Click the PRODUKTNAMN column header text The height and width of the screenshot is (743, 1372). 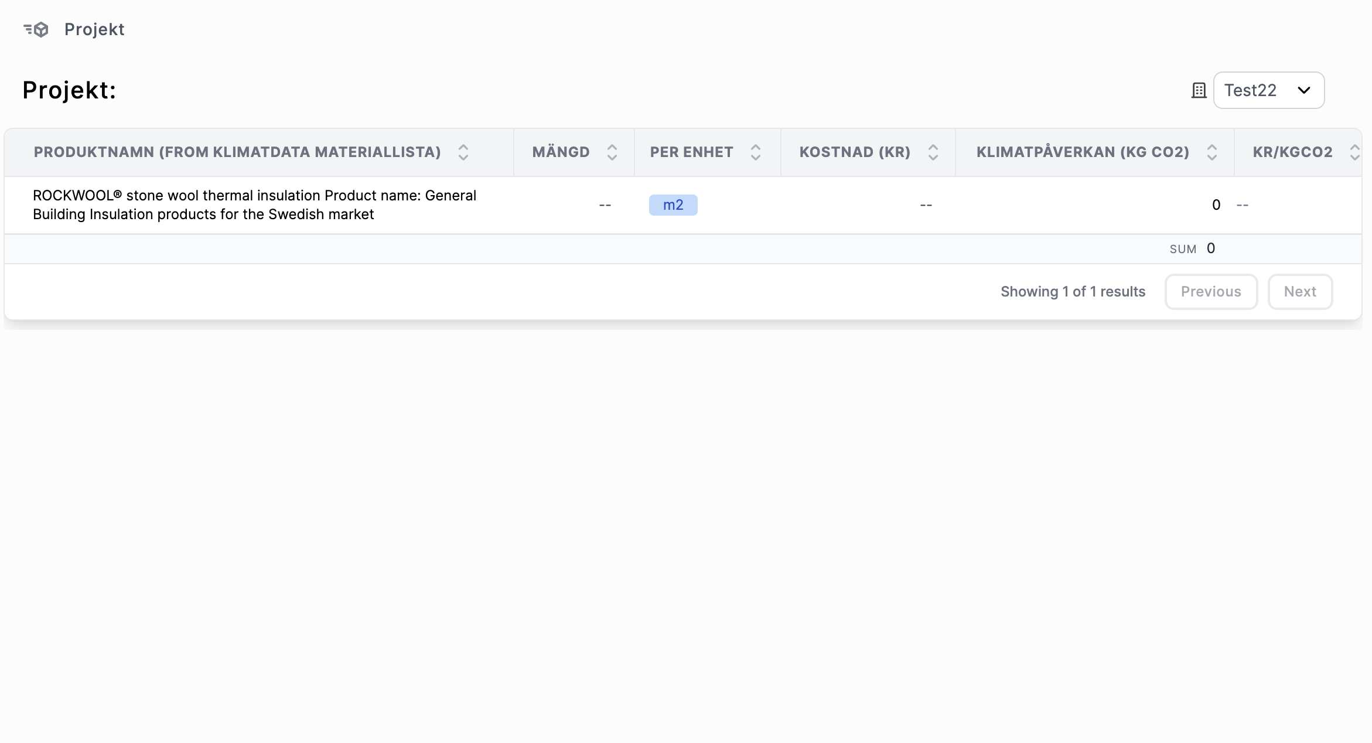click(237, 152)
